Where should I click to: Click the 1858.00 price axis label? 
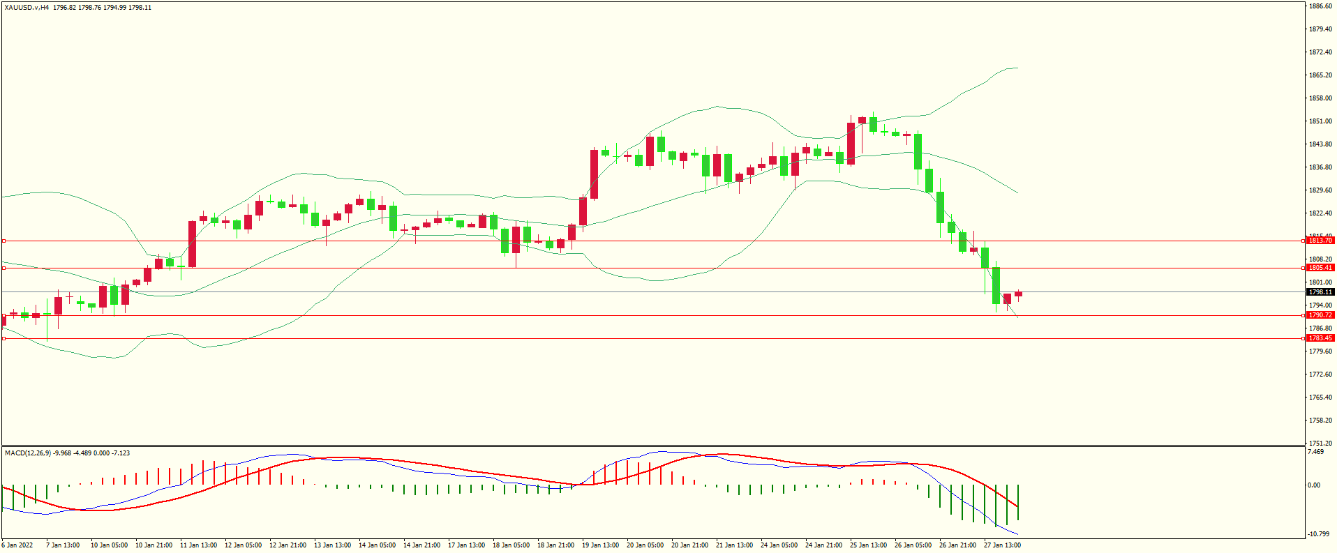pos(1321,98)
